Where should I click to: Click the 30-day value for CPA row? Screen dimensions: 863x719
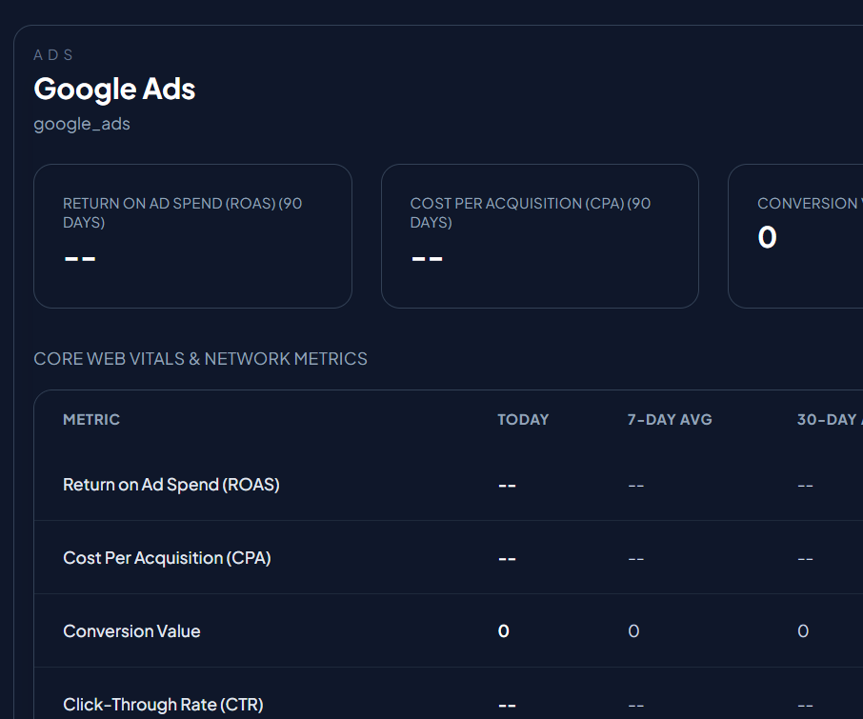pos(805,559)
